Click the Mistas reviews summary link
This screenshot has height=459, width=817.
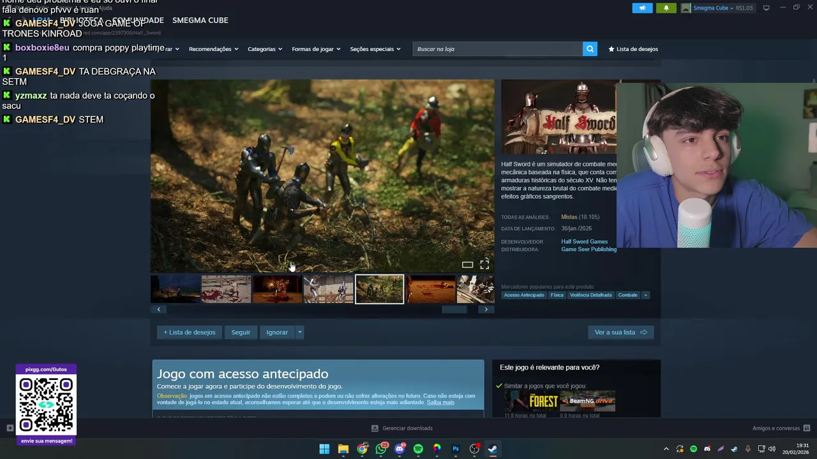tap(569, 217)
